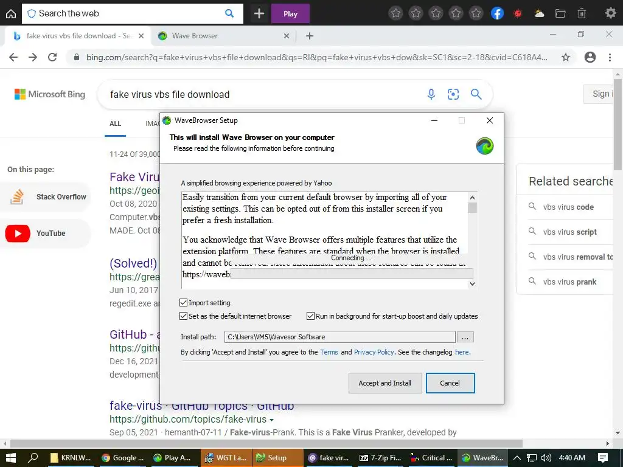Screen dimensions: 623x467
Task: Open browser settings gear icon
Action: point(610,13)
